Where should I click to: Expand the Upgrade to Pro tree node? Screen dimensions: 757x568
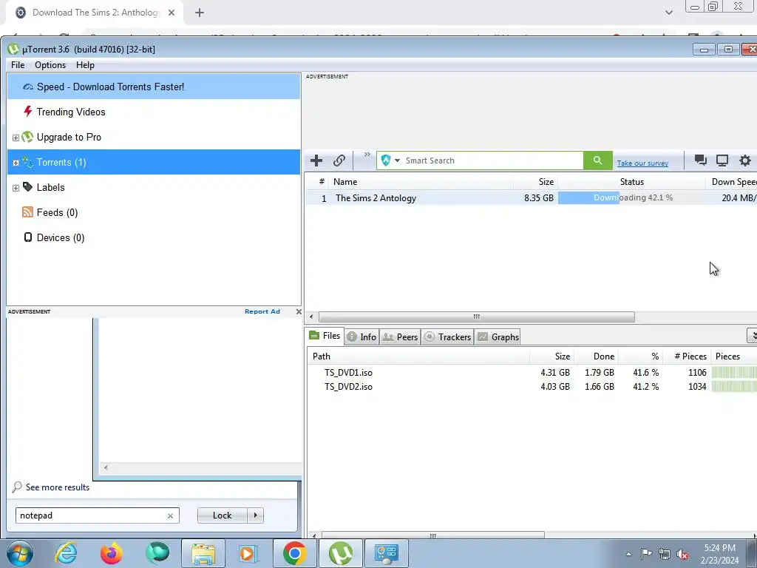16,138
